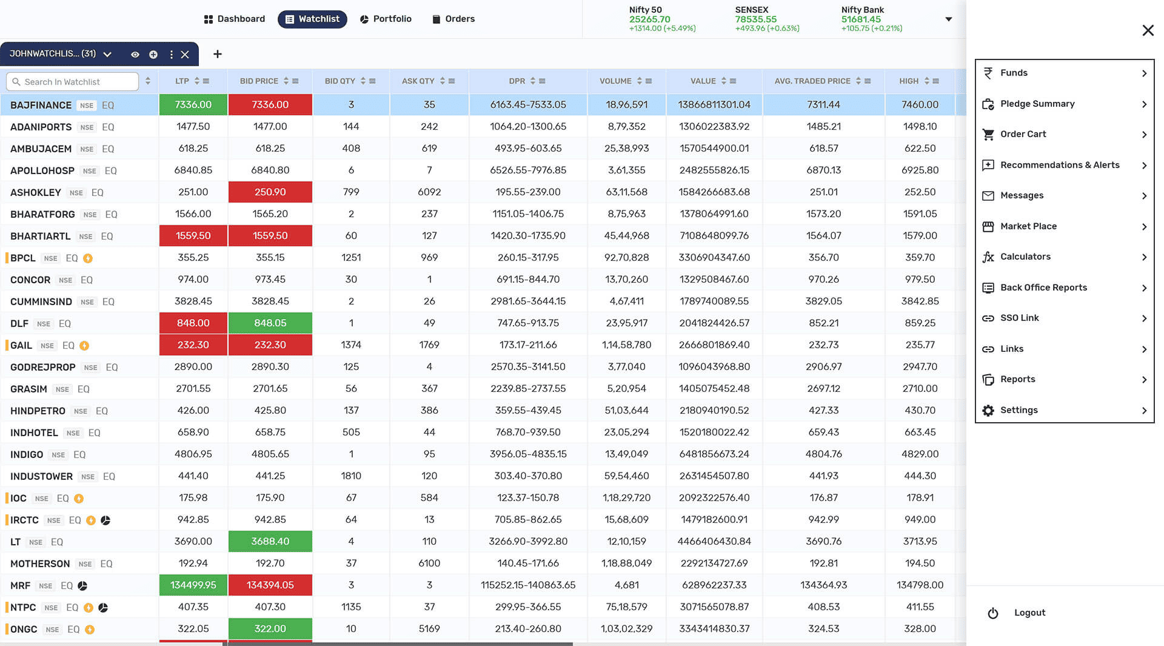This screenshot has height=646, width=1164.
Task: Select the HINDPETRO symbol
Action: click(38, 411)
